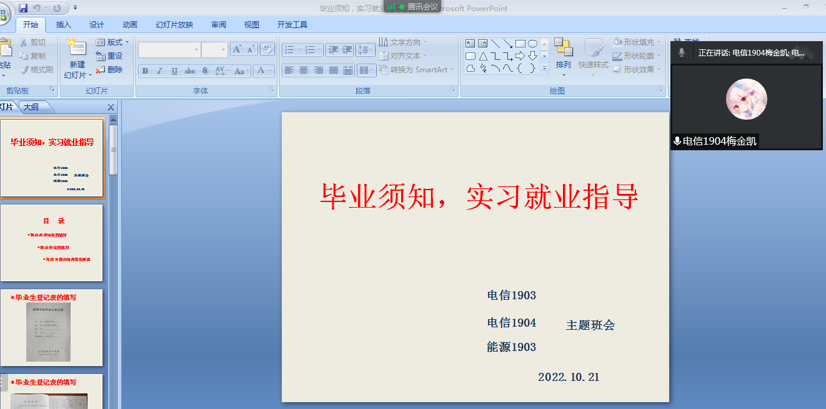Screen dimensions: 826x409
Task: Open Customize Quick Access Toolbar dropdown
Action: point(76,8)
